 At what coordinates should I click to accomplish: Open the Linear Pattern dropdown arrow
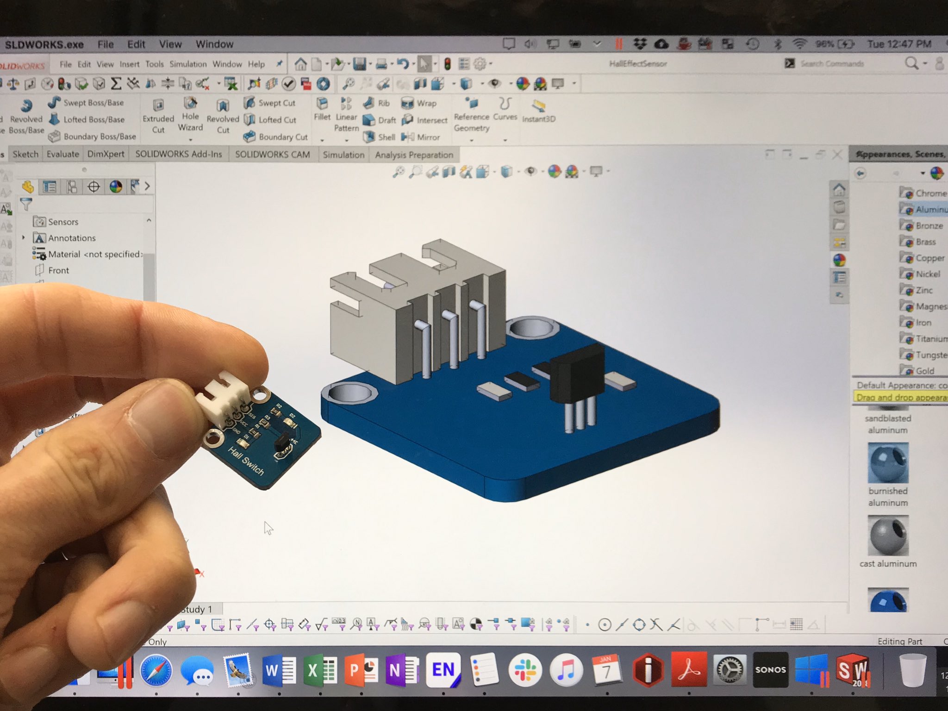tap(347, 140)
